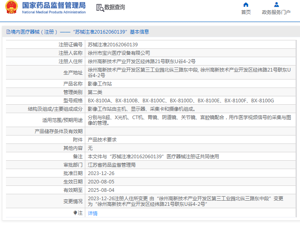
Task: Select approving department 江苏省药品监督管理局
Action: coord(112,165)
